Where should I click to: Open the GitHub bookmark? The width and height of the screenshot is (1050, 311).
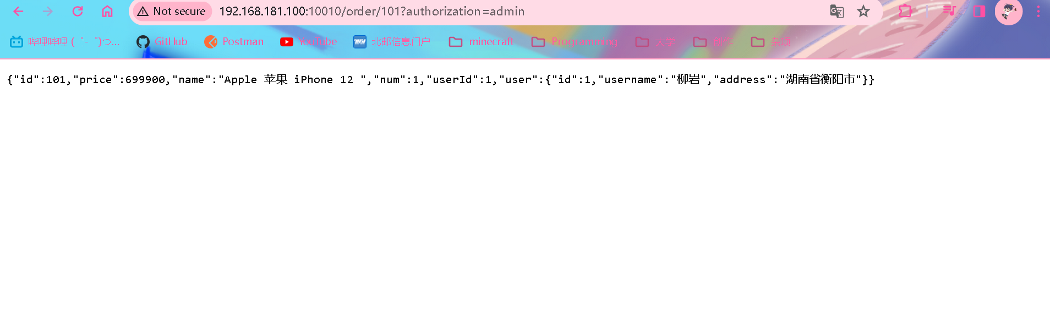point(162,42)
